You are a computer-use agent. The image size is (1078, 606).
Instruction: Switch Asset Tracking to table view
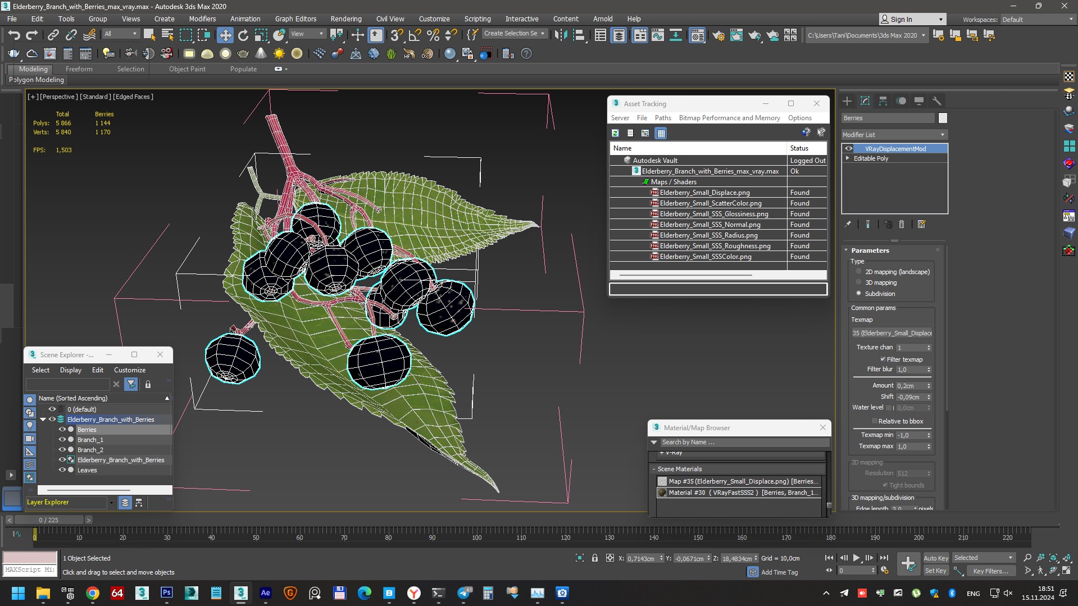pyautogui.click(x=661, y=133)
